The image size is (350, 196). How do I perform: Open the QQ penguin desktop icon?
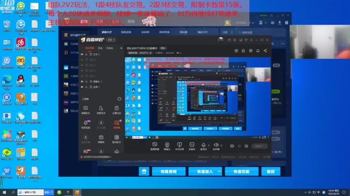pyautogui.click(x=21, y=80)
